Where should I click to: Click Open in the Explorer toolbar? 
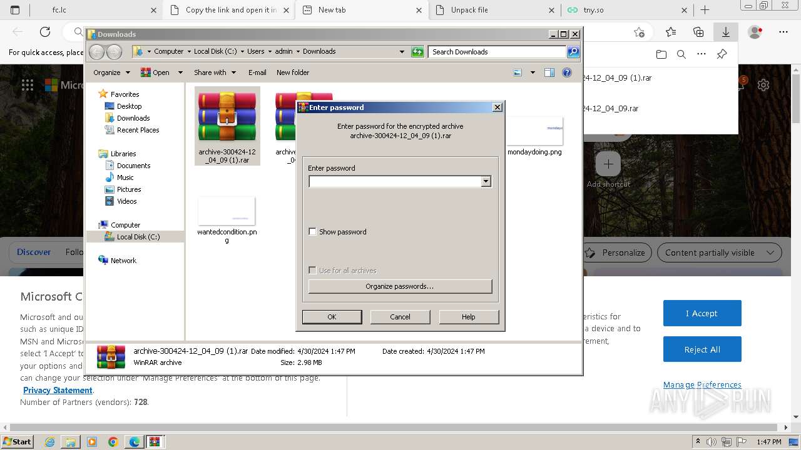[155, 72]
